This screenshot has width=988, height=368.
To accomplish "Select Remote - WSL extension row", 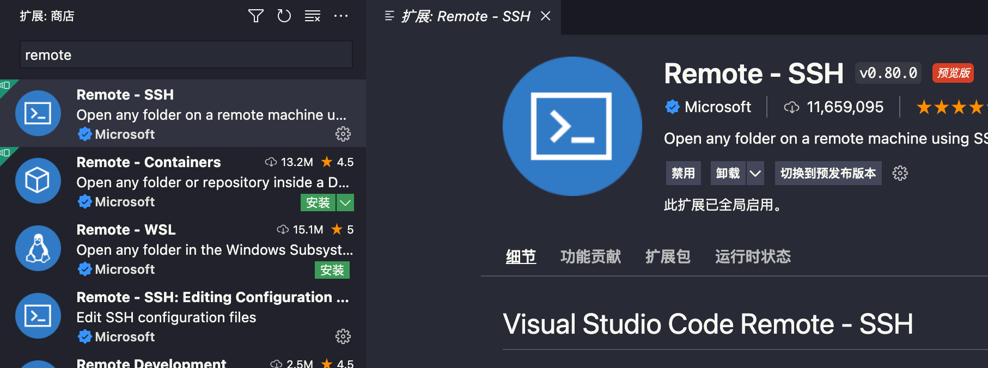I will coord(183,248).
